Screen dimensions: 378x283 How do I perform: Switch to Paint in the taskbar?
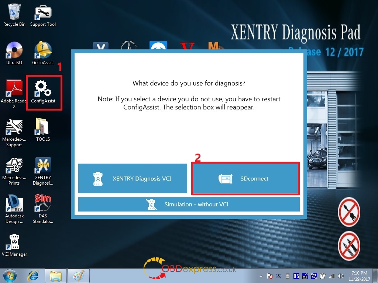click(x=78, y=276)
